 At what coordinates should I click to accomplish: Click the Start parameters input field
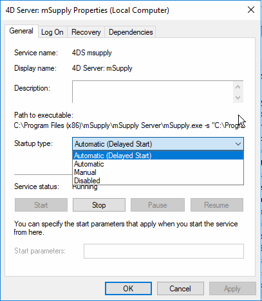coord(164,251)
